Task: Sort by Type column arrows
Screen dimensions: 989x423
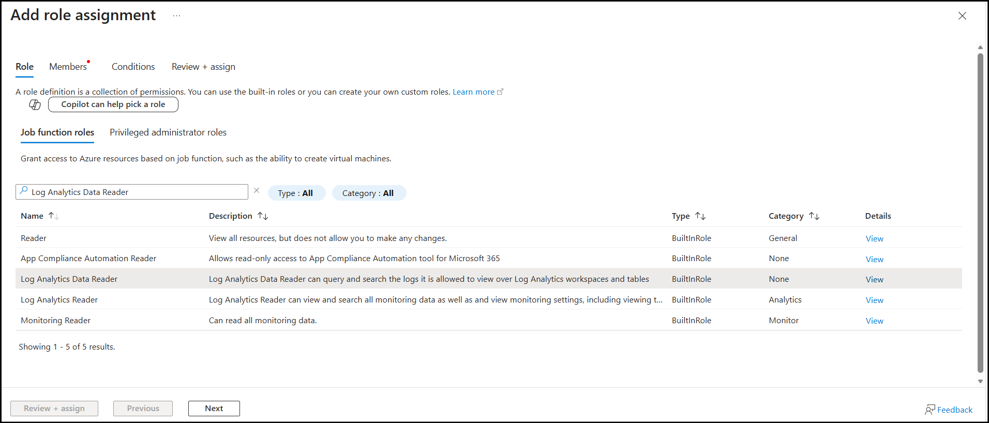Action: [x=700, y=216]
